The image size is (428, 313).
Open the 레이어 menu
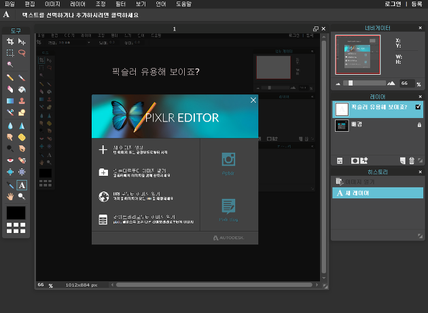coord(78,4)
